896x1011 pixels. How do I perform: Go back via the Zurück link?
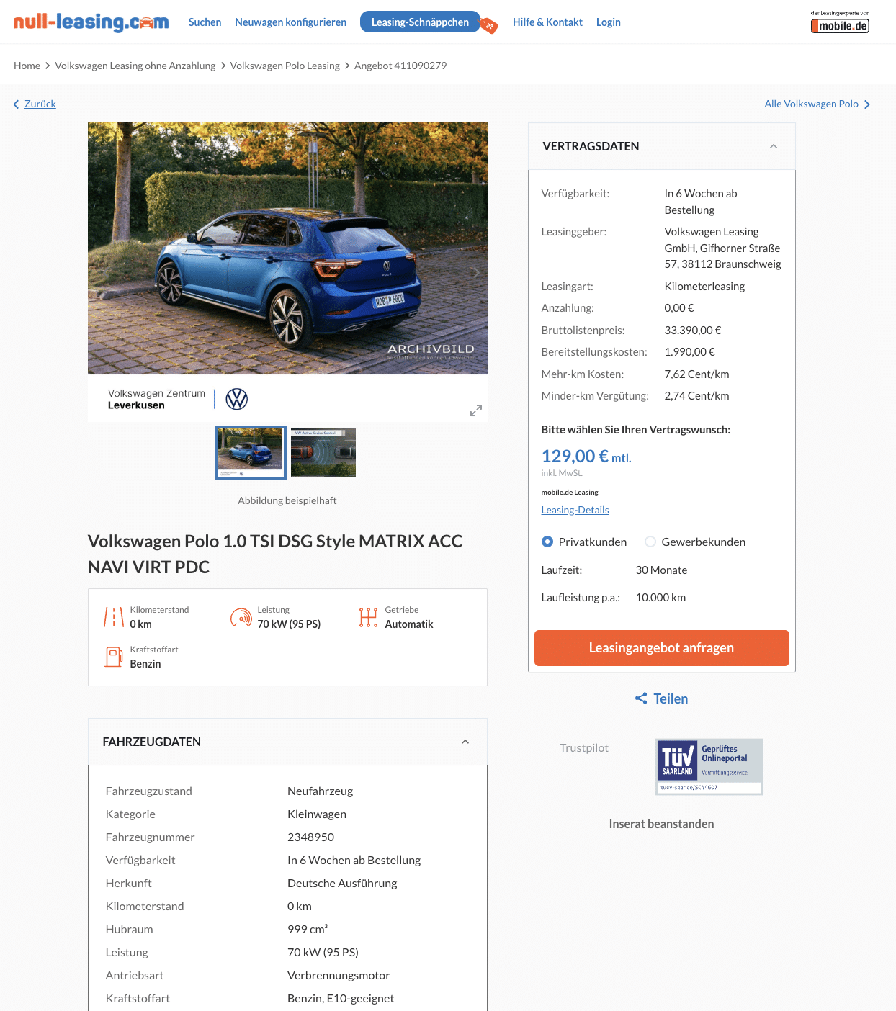coord(40,104)
